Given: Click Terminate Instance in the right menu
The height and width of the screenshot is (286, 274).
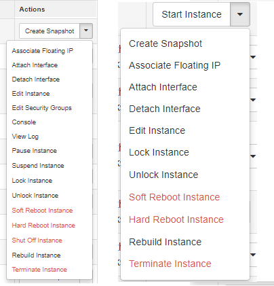Looking at the screenshot, I should 170,264.
